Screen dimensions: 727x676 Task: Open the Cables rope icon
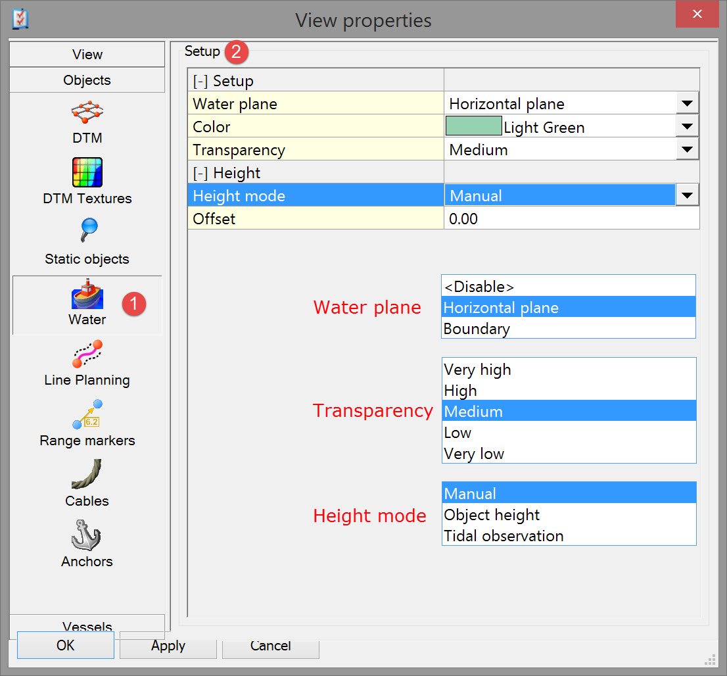[x=87, y=475]
